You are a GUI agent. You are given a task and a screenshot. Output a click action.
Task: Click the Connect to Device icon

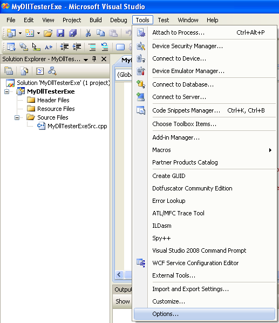click(x=141, y=59)
